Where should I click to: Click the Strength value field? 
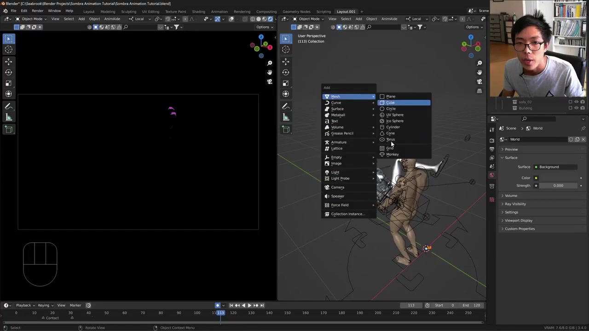pos(558,186)
